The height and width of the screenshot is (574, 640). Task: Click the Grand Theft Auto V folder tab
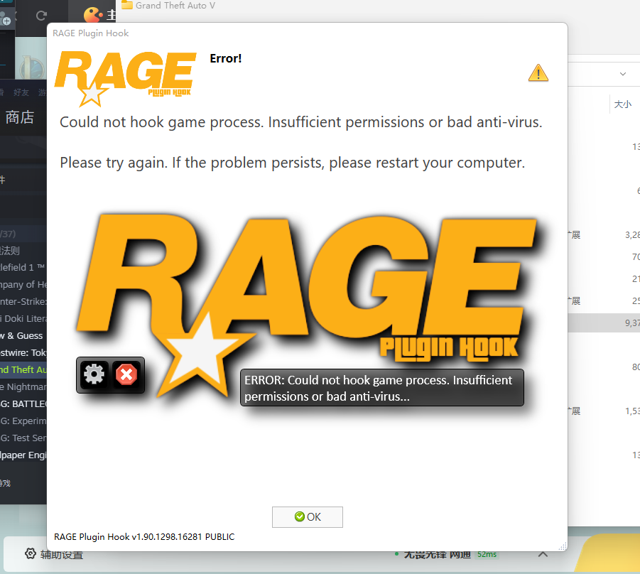[x=175, y=6]
